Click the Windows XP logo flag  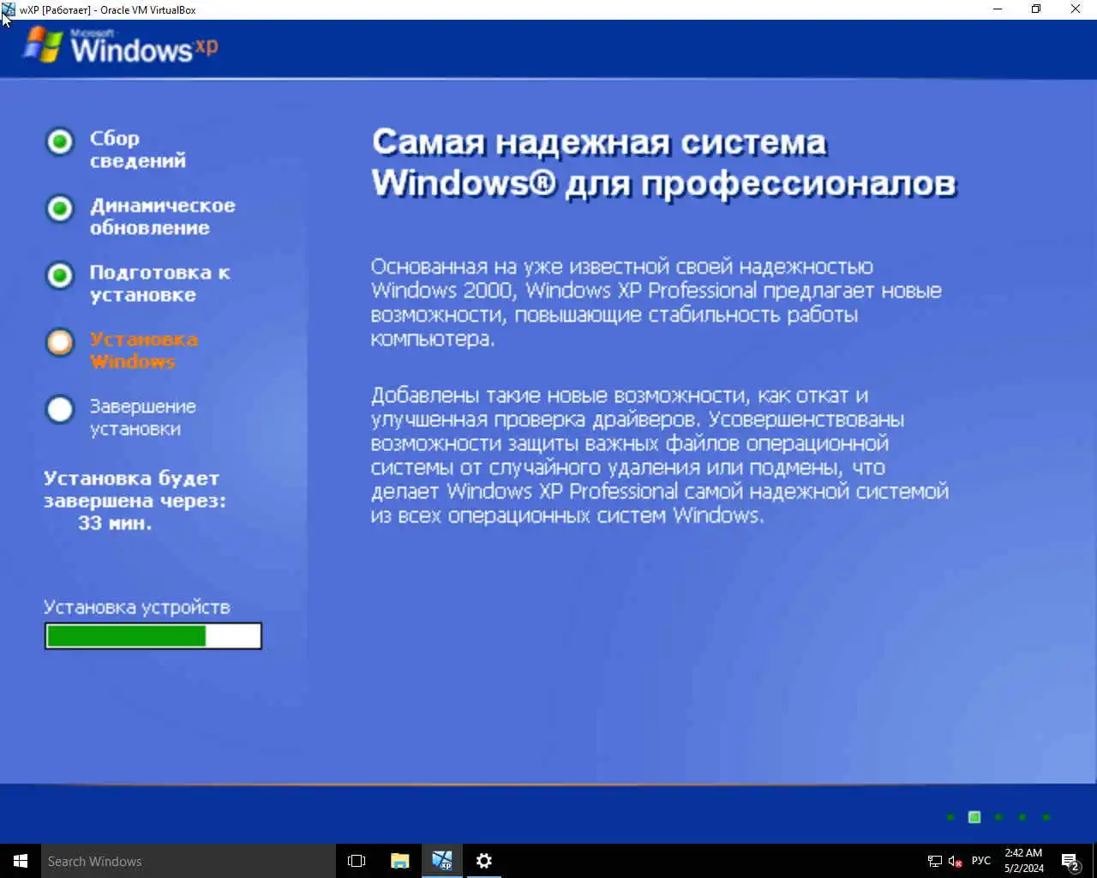pyautogui.click(x=43, y=45)
